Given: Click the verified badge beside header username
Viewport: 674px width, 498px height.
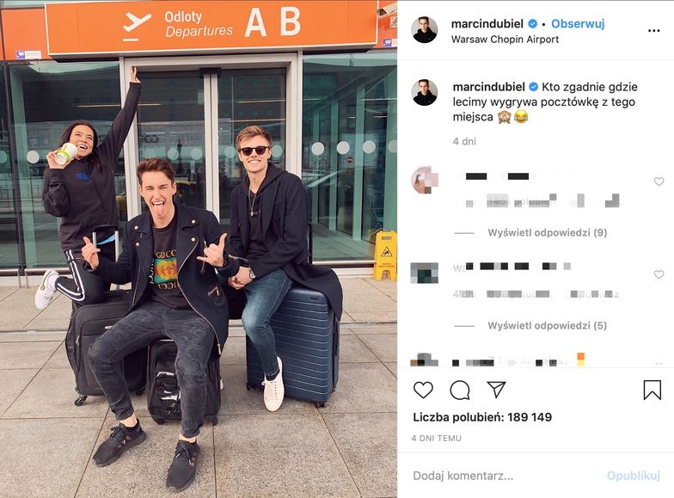Looking at the screenshot, I should coord(533,24).
